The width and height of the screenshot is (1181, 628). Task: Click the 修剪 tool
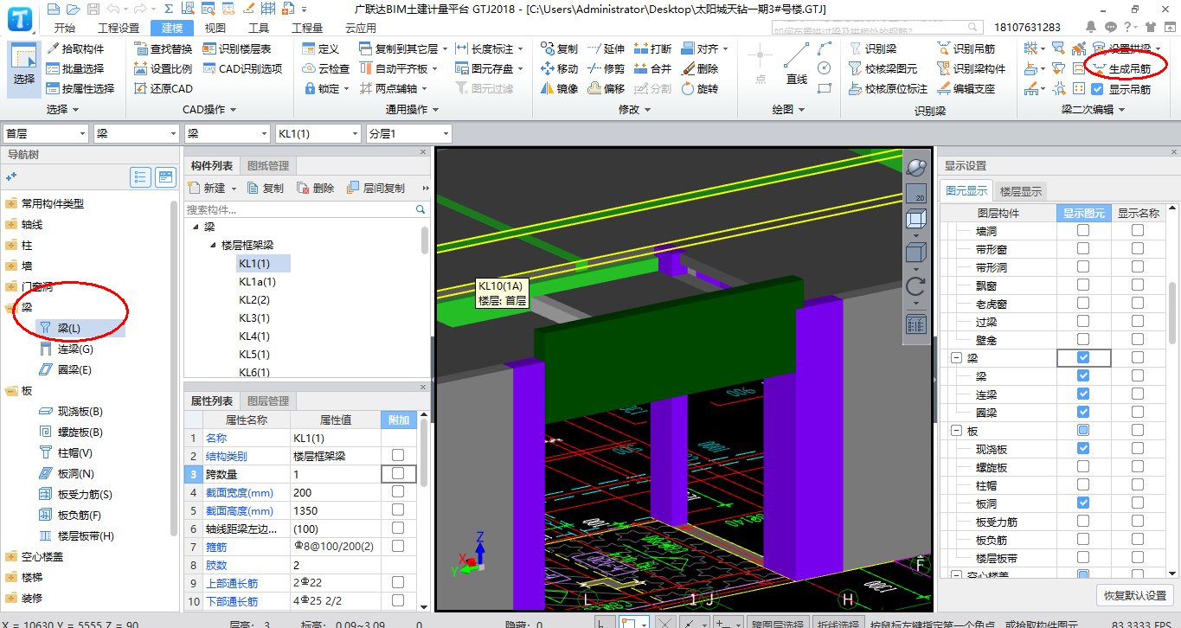606,68
